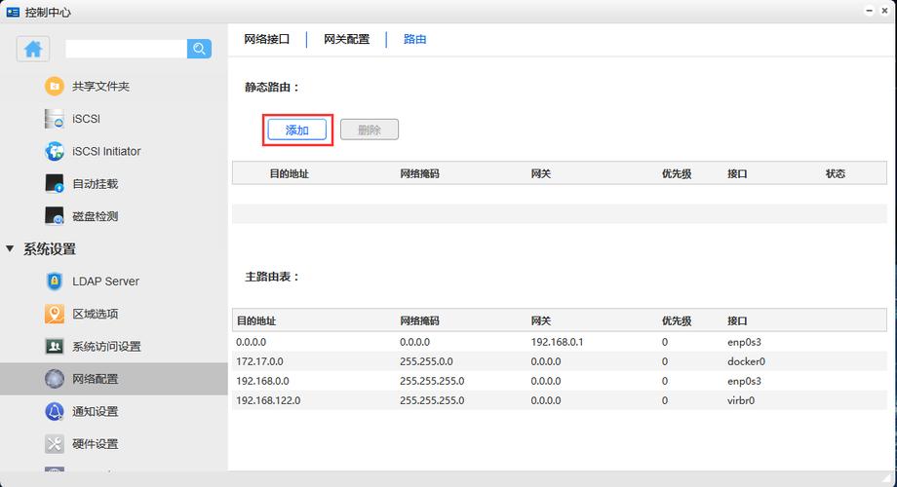Click the search magnifier button
The height and width of the screenshot is (487, 897).
click(x=199, y=49)
